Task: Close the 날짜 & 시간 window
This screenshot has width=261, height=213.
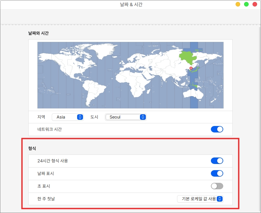Action: 255,5
